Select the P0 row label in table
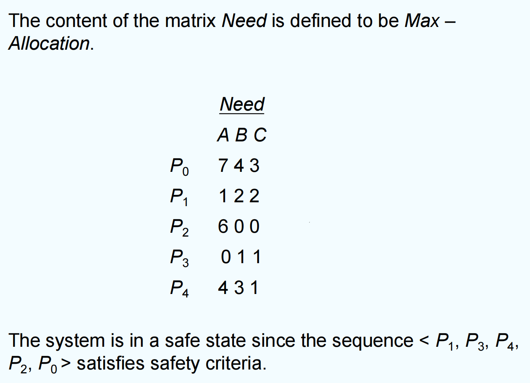The width and height of the screenshot is (530, 383). 179,166
